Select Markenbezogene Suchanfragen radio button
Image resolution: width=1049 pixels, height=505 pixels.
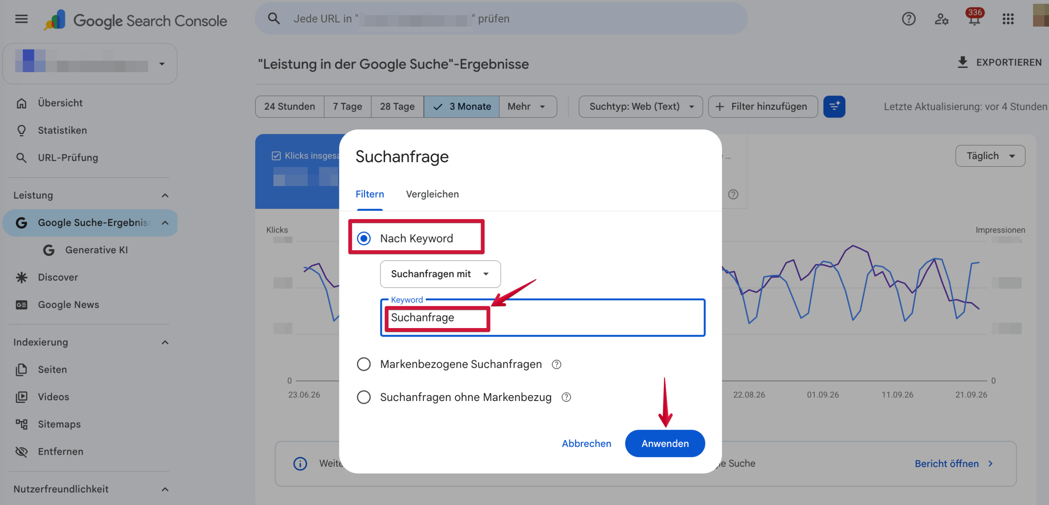363,364
